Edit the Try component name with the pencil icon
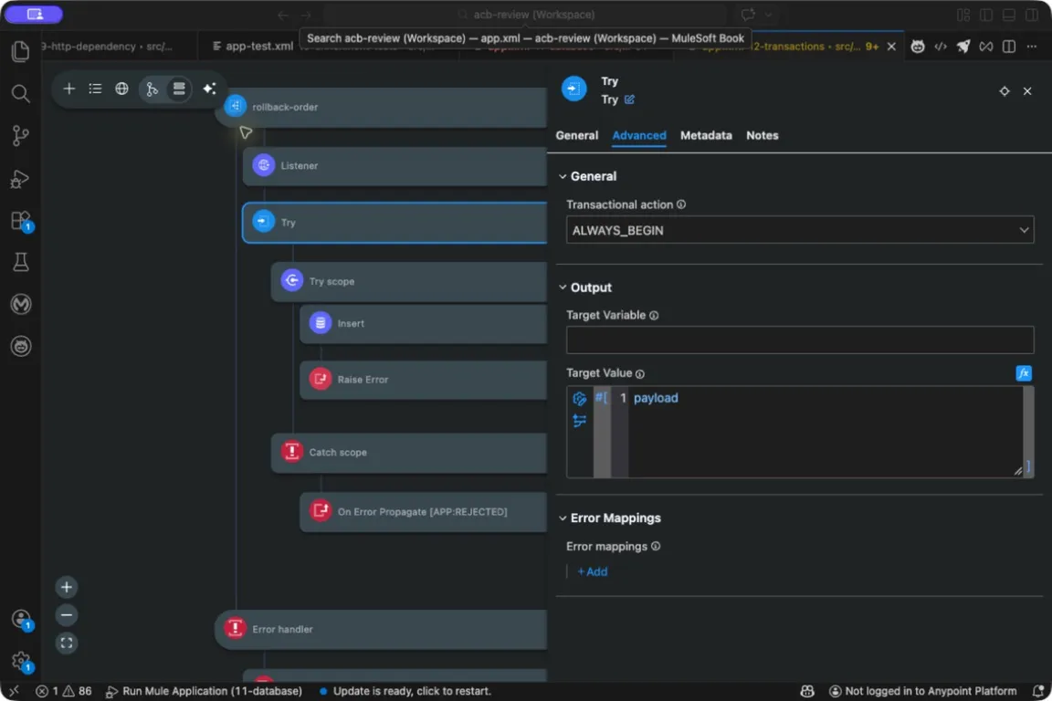This screenshot has height=701, width=1052. coord(629,99)
